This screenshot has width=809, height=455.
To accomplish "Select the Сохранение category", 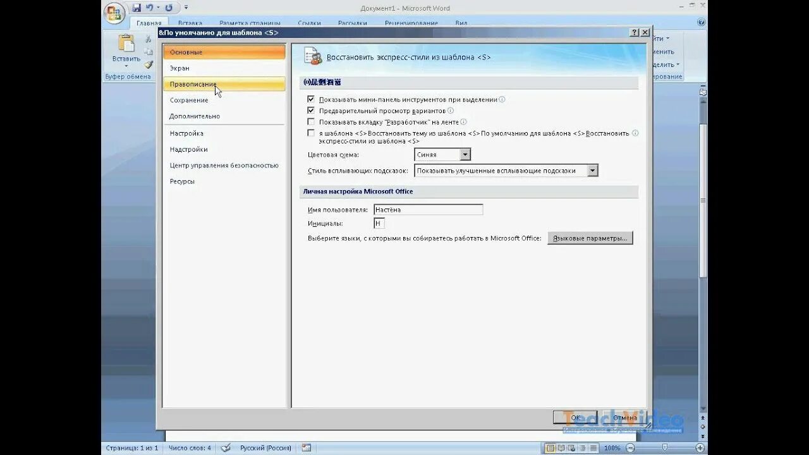I will [224, 100].
